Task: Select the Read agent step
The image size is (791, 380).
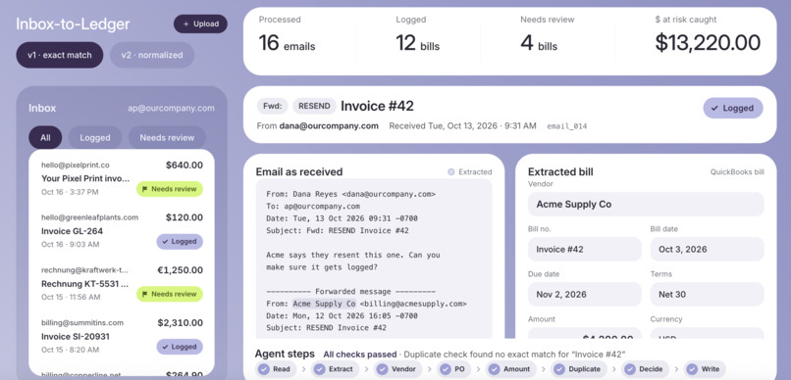Action: click(x=276, y=369)
